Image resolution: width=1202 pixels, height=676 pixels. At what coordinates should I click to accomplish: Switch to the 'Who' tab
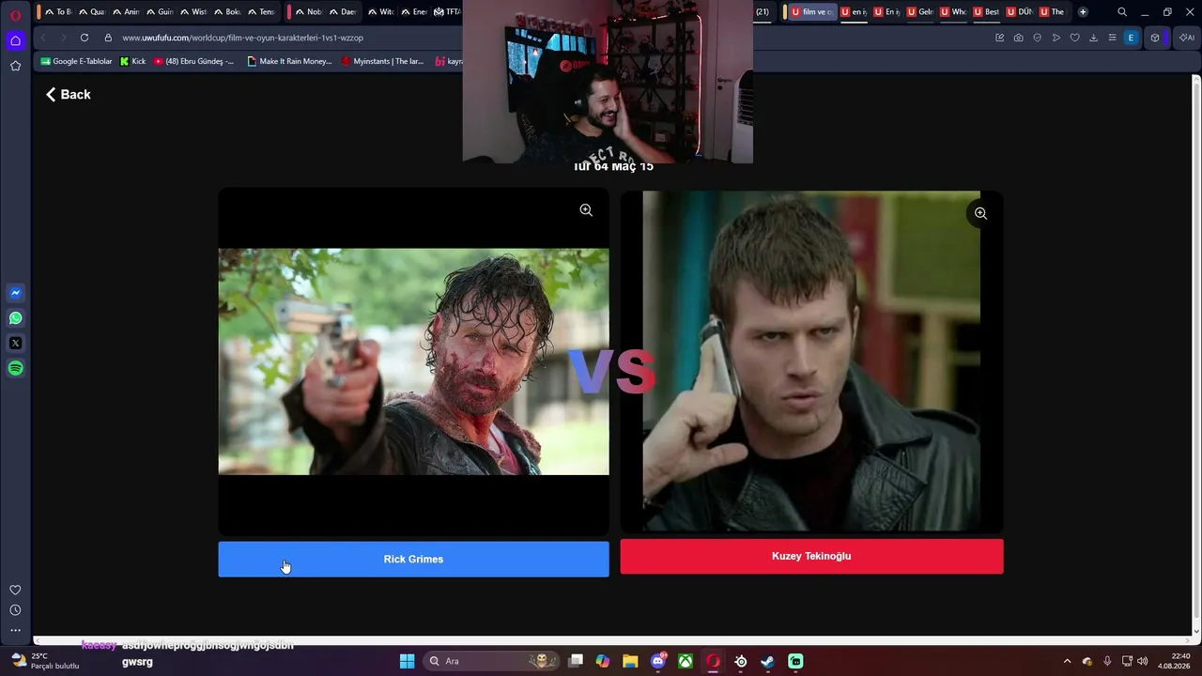[953, 12]
